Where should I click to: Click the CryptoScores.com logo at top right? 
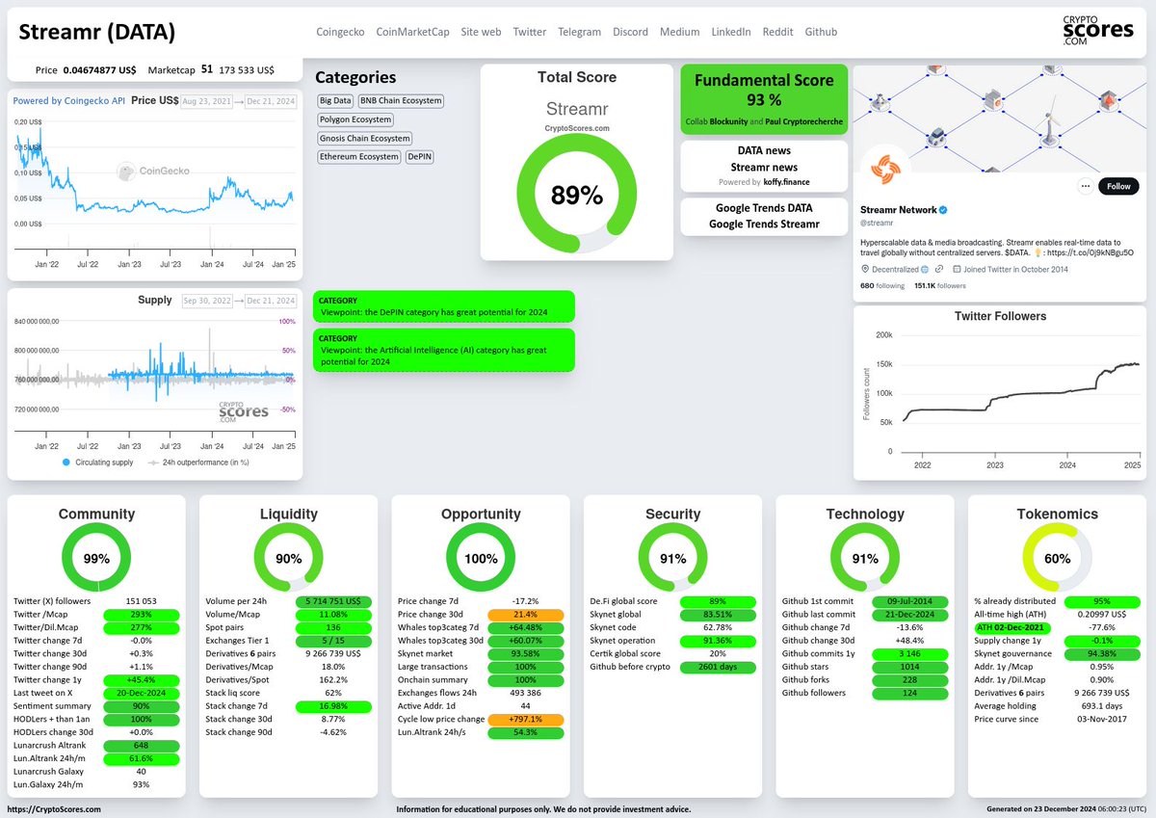tap(1098, 31)
